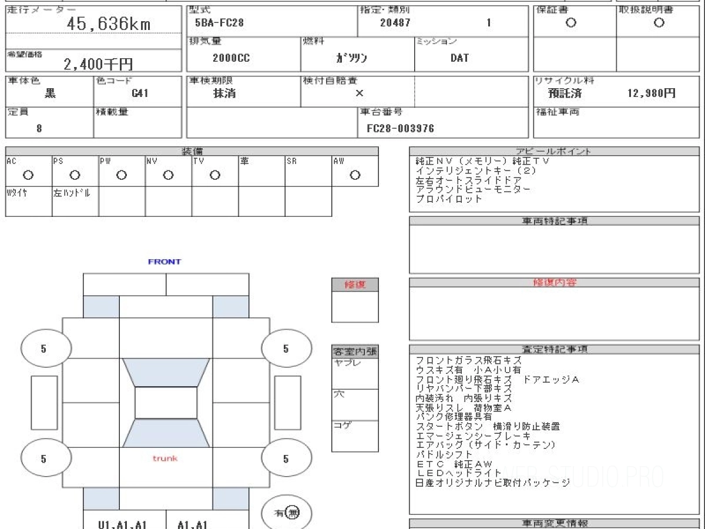Click the パンク修理器具有 line
The image size is (705, 529).
pos(454,417)
